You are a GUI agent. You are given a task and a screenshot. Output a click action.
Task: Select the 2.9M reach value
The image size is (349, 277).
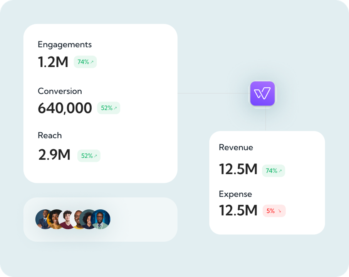tap(54, 155)
